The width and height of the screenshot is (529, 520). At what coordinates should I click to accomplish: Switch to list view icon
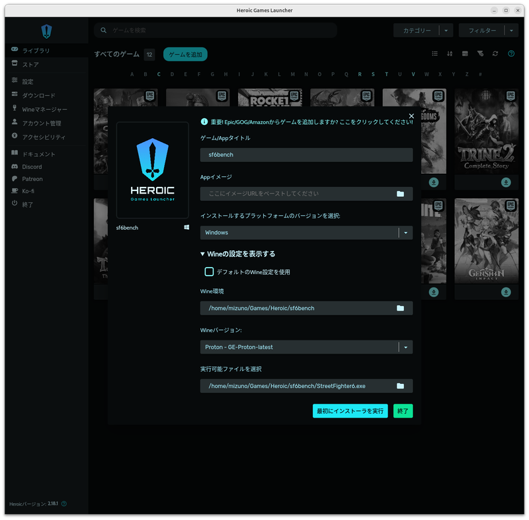[x=434, y=54]
